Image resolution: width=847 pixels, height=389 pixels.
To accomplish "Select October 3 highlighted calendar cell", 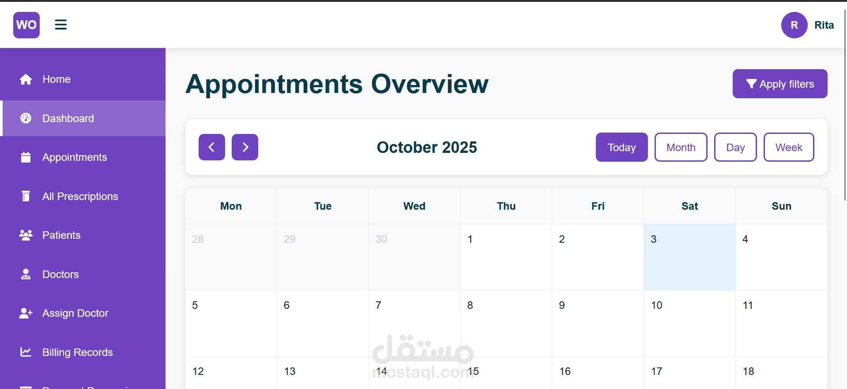I will (x=689, y=257).
